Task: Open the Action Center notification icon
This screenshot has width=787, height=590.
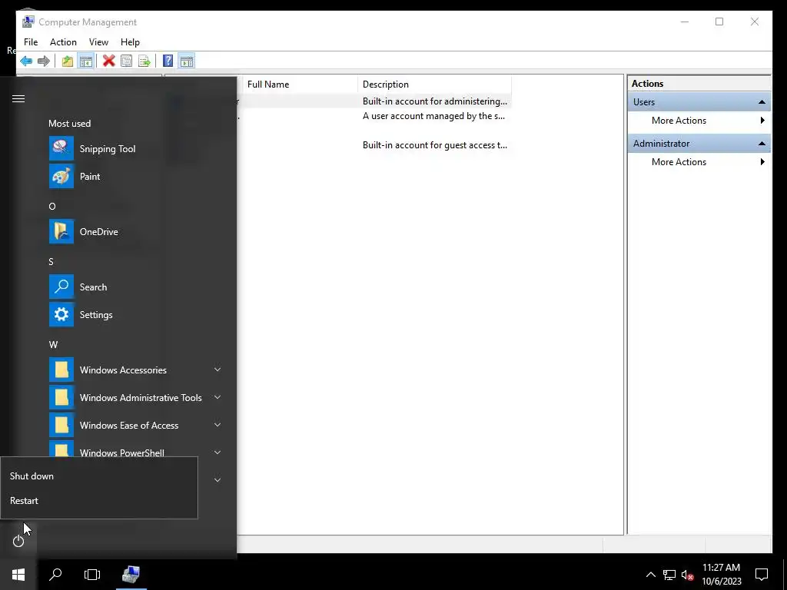Action: coord(762,575)
